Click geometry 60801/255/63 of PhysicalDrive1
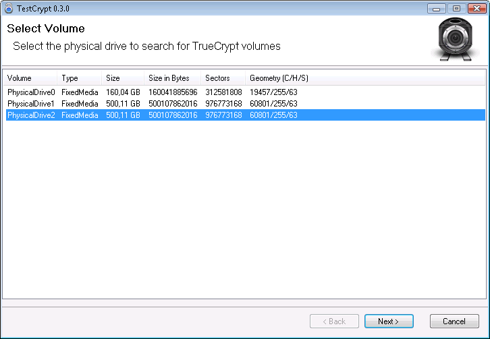The width and height of the screenshot is (490, 339). click(273, 104)
